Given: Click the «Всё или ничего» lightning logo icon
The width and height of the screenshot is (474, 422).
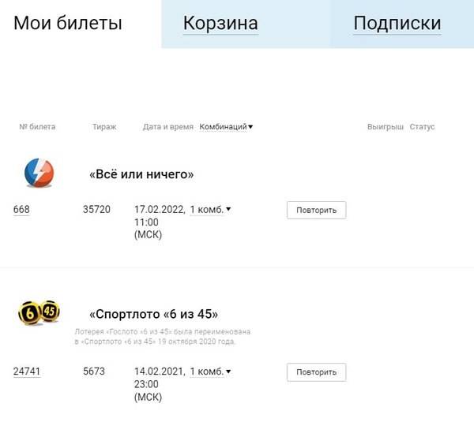Looking at the screenshot, I should point(39,173).
